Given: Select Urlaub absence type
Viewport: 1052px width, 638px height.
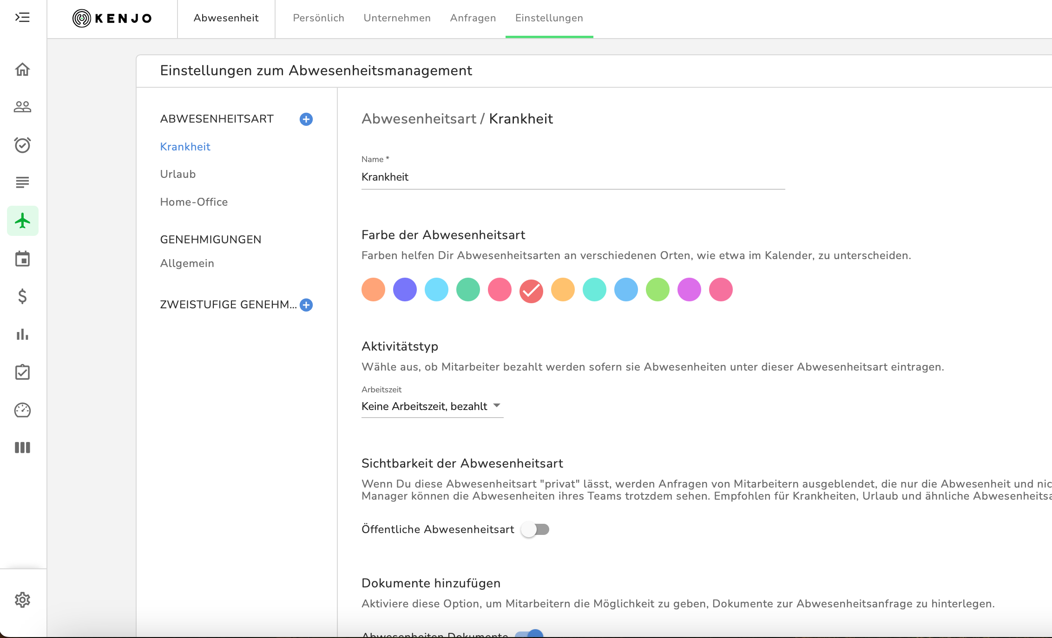Looking at the screenshot, I should pos(178,174).
